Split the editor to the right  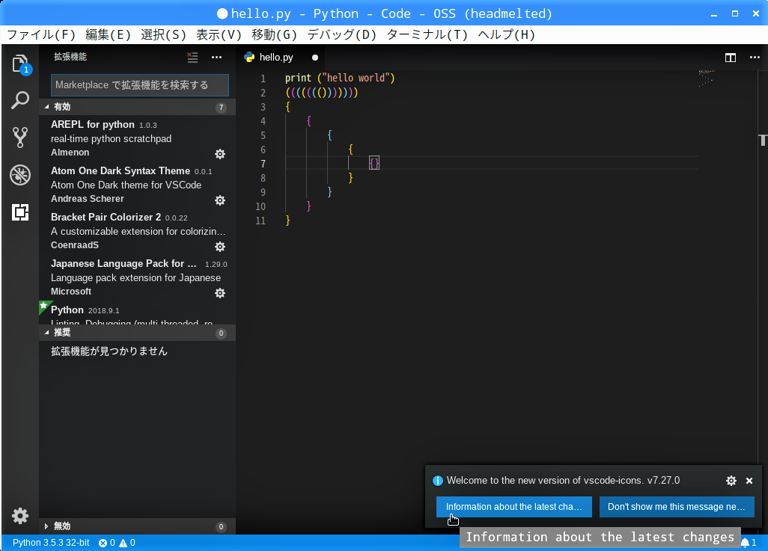click(731, 58)
